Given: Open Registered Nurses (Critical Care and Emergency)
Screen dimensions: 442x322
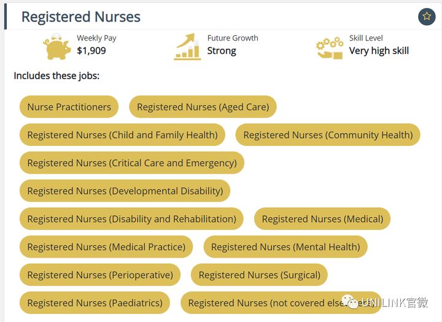Looking at the screenshot, I should click(x=132, y=163).
